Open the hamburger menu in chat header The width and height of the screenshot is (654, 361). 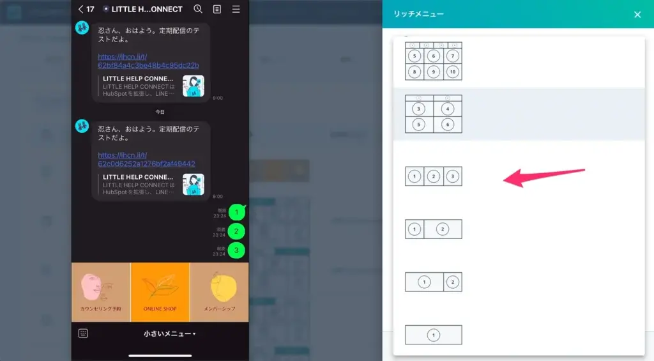click(x=236, y=10)
